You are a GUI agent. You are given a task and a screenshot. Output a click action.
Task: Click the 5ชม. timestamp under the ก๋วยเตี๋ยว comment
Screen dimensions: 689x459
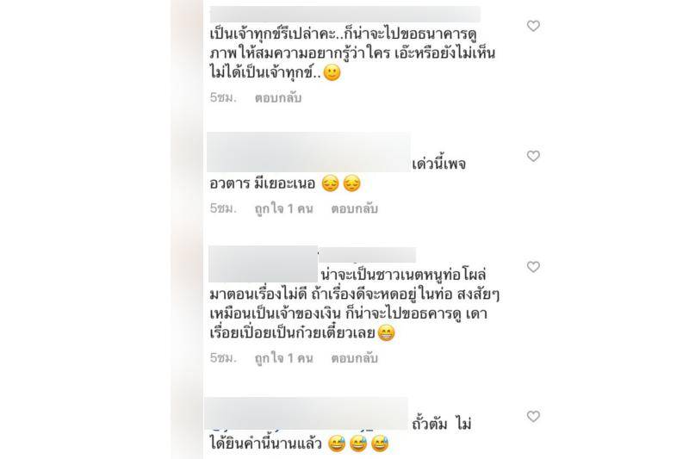click(x=223, y=357)
